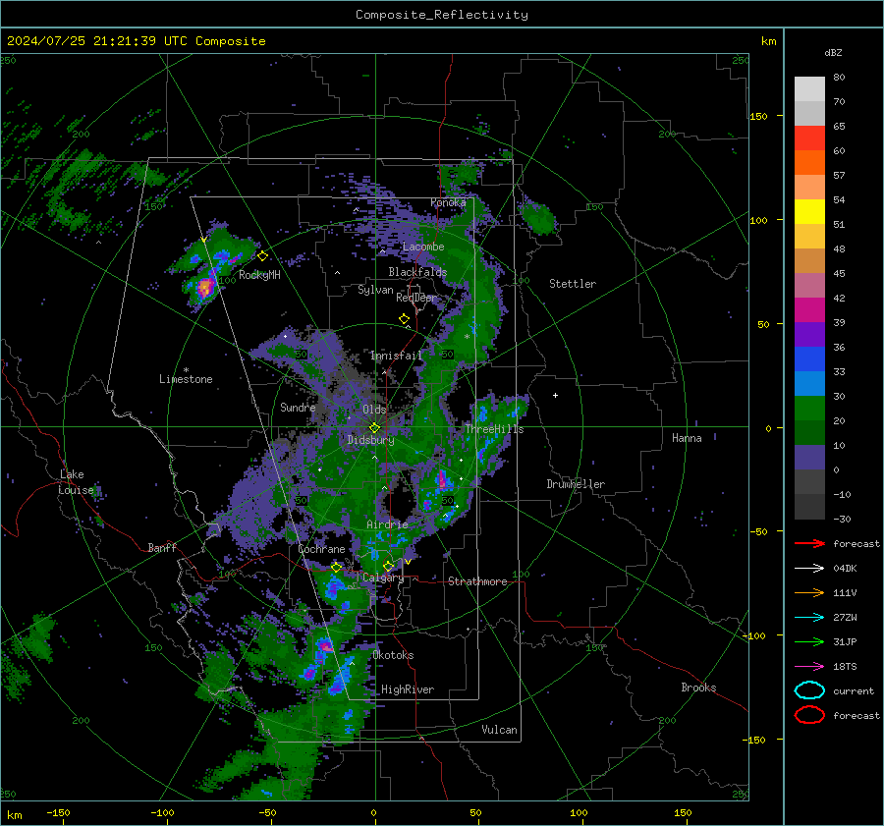This screenshot has width=884, height=826.
Task: Click the slate purple swatch above 0 dBZ
Action: [x=809, y=458]
